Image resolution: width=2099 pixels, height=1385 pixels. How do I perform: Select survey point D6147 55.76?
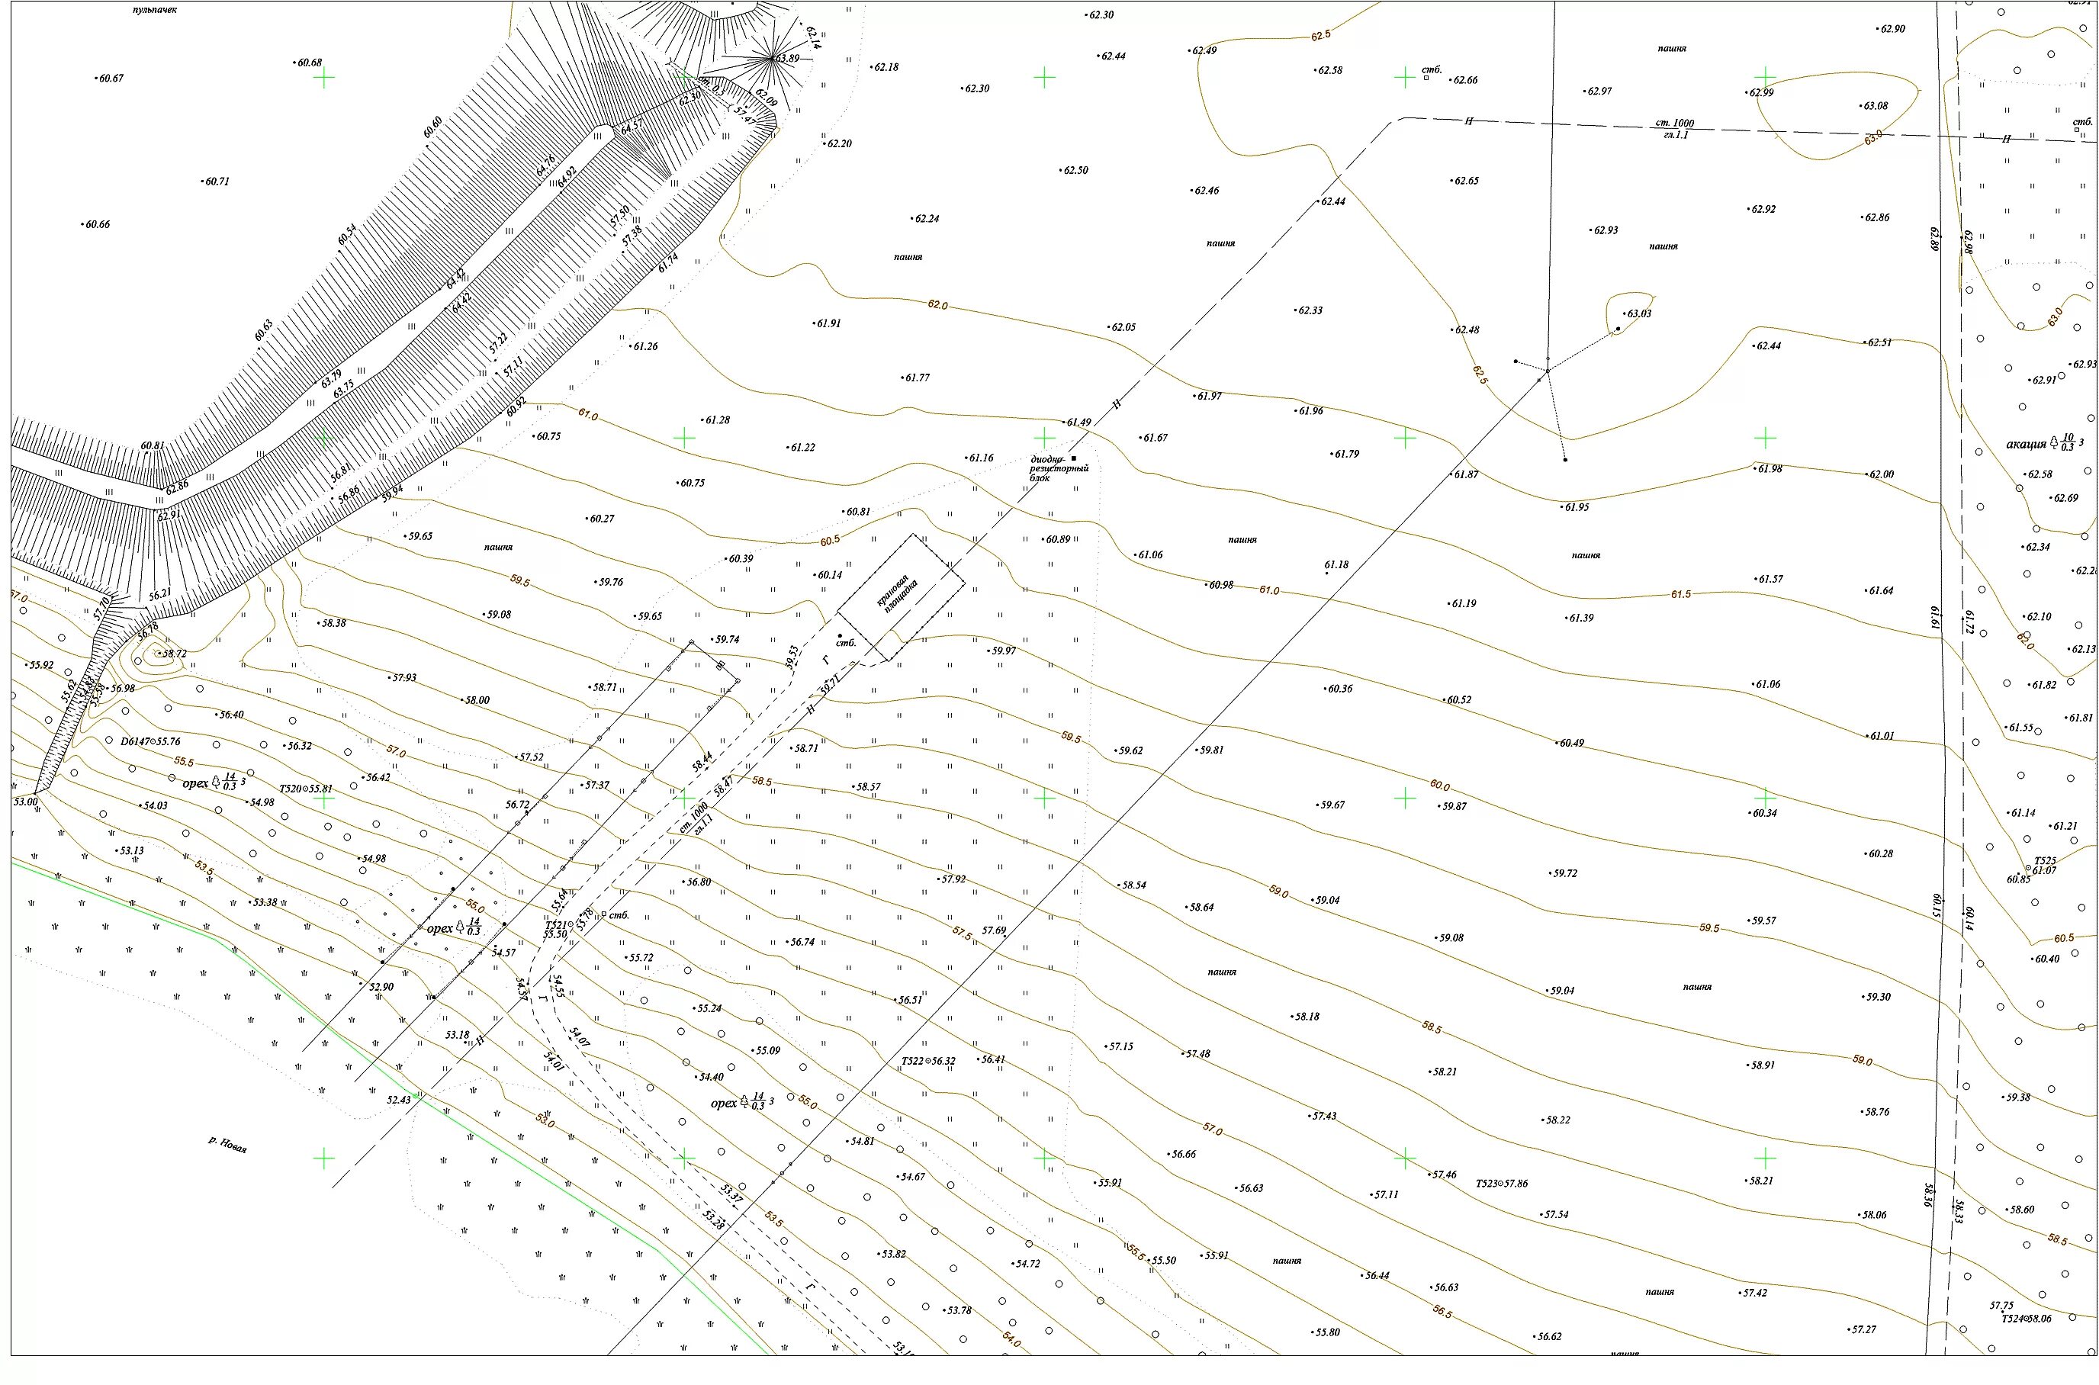click(x=151, y=741)
